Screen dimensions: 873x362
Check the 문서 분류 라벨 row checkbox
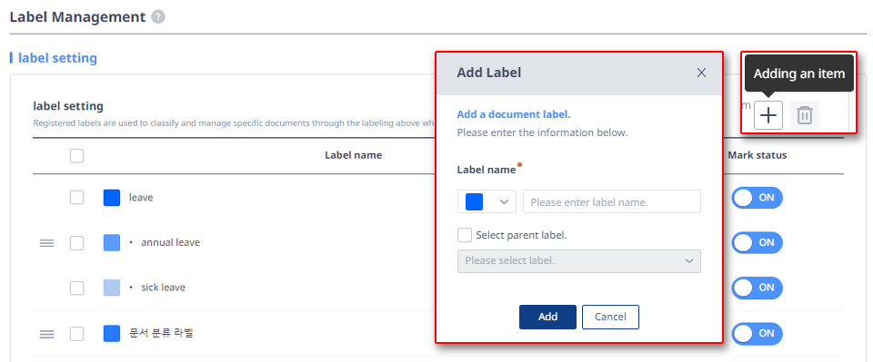coord(76,334)
